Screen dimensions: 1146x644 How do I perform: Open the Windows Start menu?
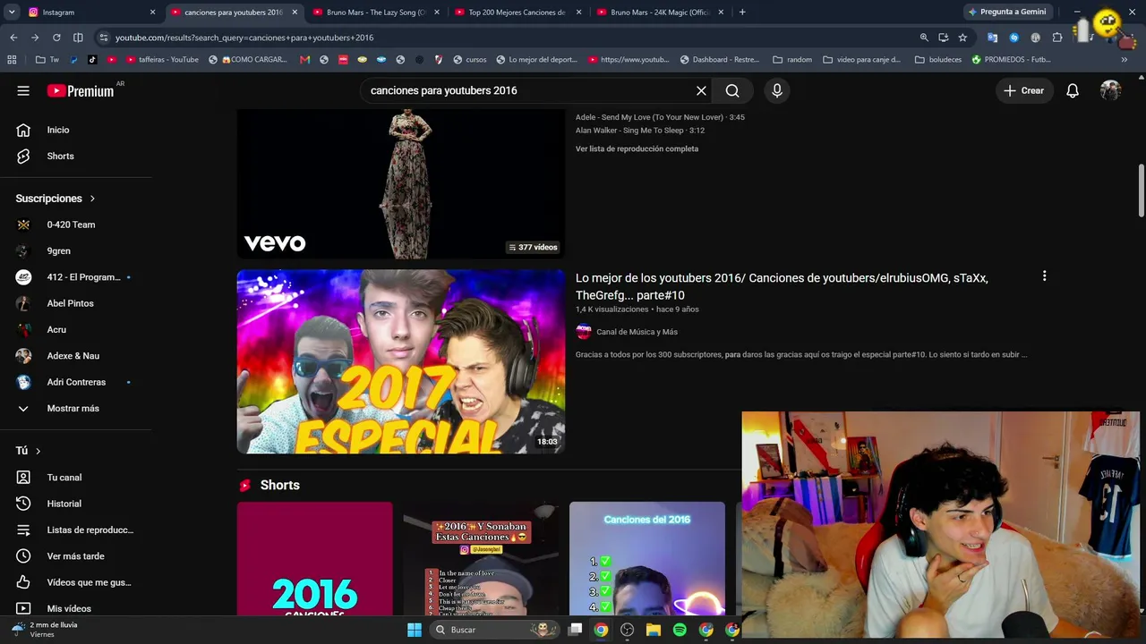[x=414, y=630]
